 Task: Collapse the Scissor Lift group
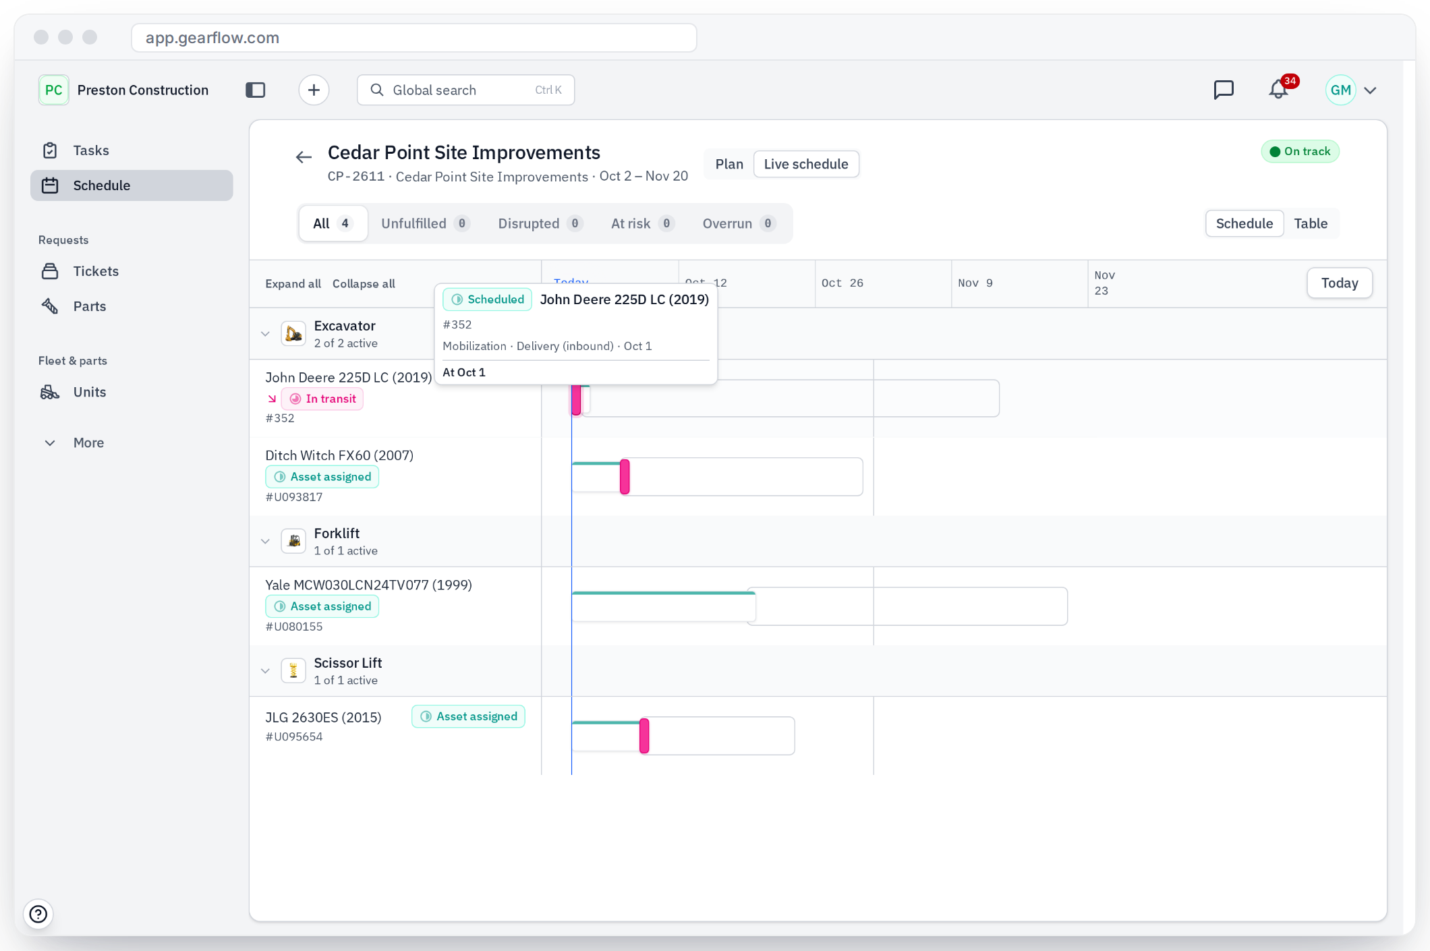265,670
